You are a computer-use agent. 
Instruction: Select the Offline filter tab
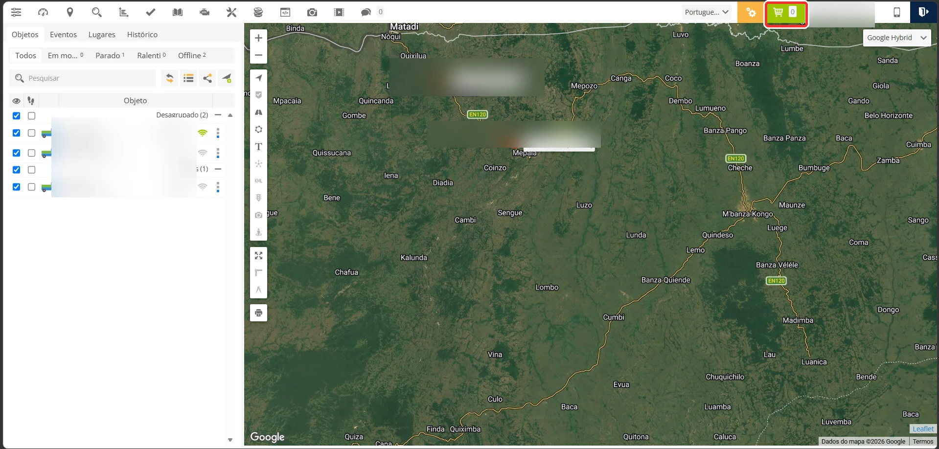tap(192, 56)
